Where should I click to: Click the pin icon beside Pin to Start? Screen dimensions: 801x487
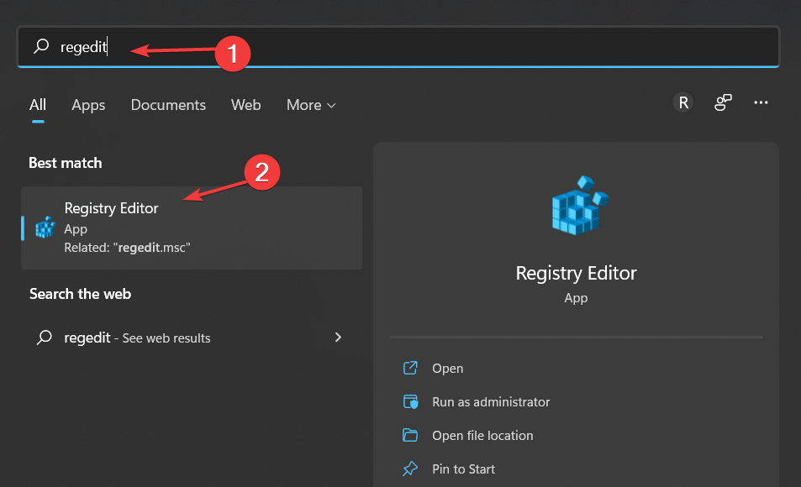pos(411,469)
